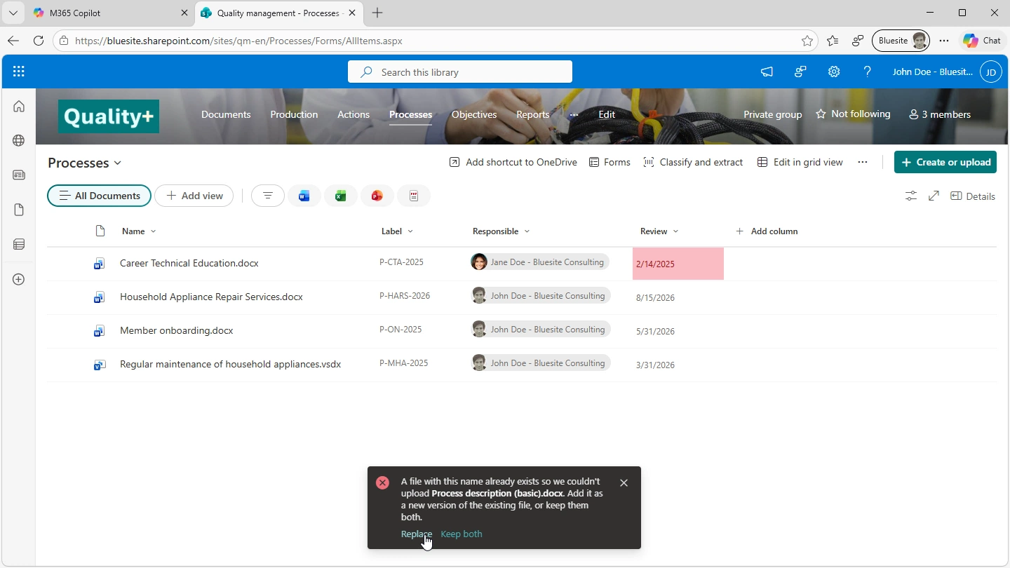The height and width of the screenshot is (568, 1010).
Task: Switch to the Objectives tab
Action: click(474, 114)
